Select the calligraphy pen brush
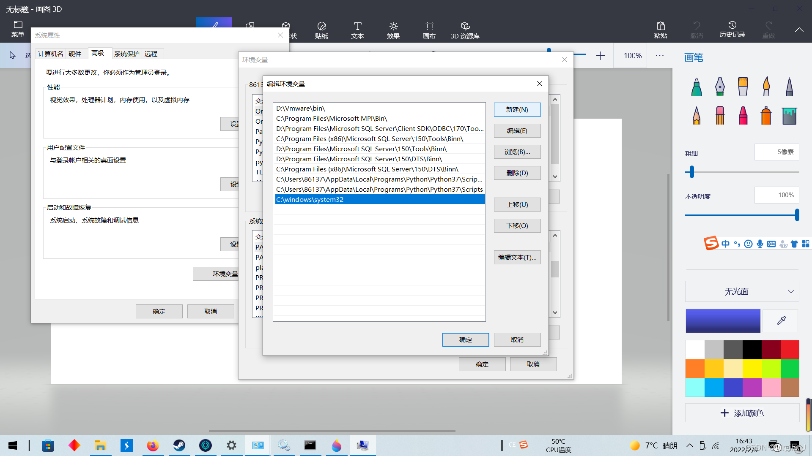The image size is (812, 456). [720, 87]
